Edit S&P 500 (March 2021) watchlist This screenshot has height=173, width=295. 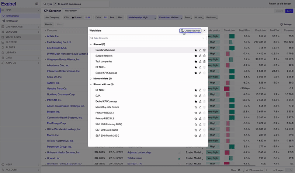pyautogui.click(x=200, y=136)
